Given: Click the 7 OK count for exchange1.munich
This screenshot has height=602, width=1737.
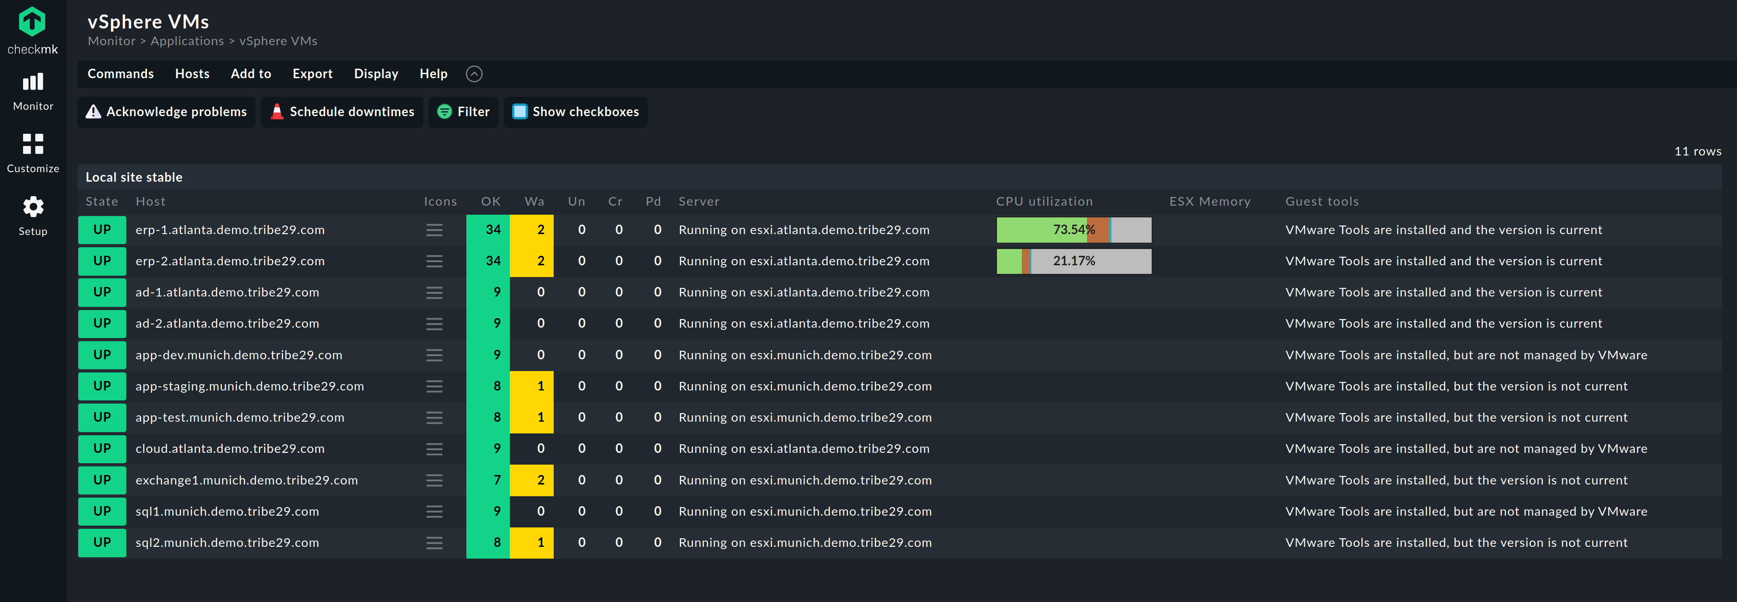Looking at the screenshot, I should (488, 480).
